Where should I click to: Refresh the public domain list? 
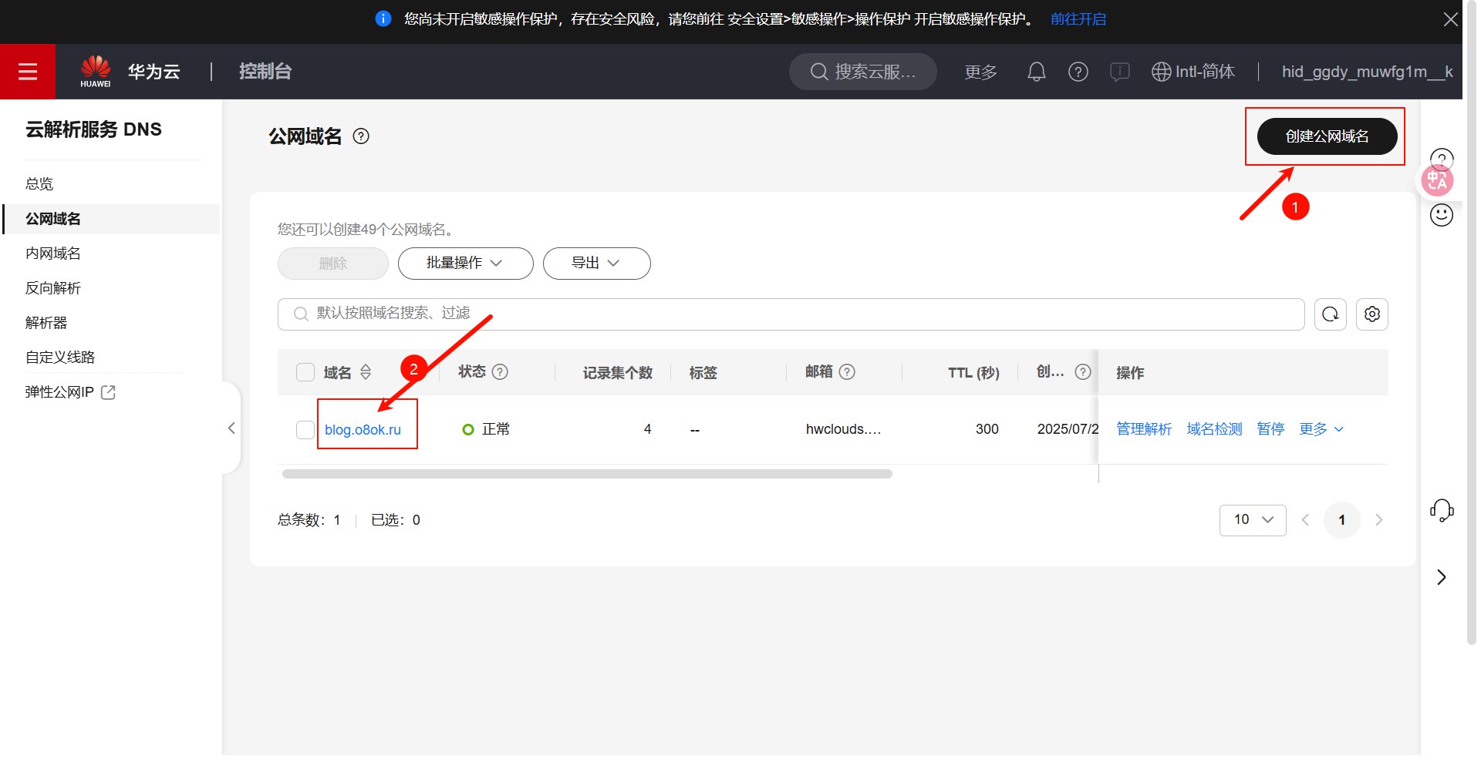click(1330, 314)
